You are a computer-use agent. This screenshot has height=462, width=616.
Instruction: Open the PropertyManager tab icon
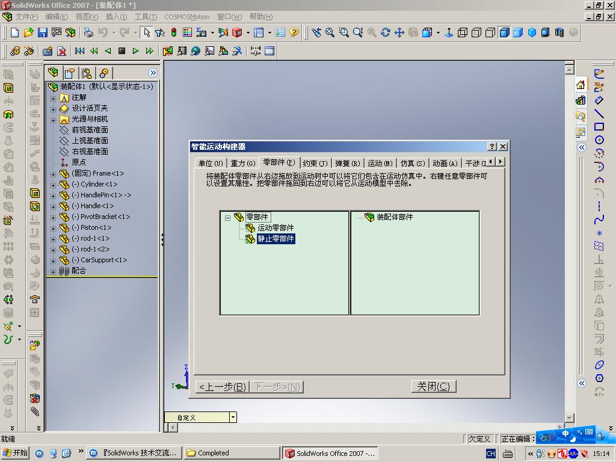coord(70,73)
